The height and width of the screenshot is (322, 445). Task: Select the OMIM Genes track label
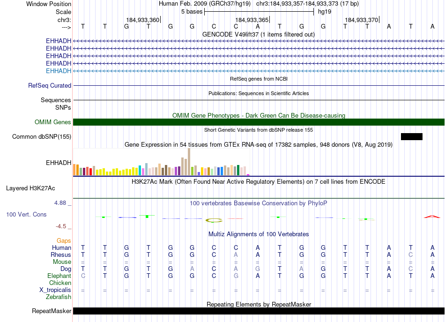click(x=53, y=122)
